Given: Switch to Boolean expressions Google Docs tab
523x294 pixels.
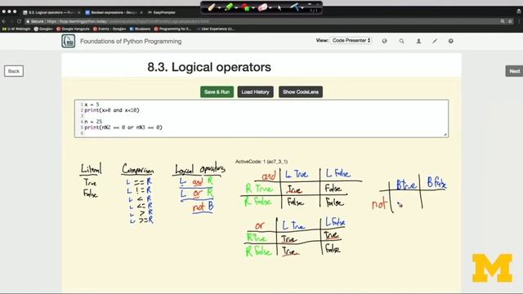Looking at the screenshot, I should [x=114, y=12].
